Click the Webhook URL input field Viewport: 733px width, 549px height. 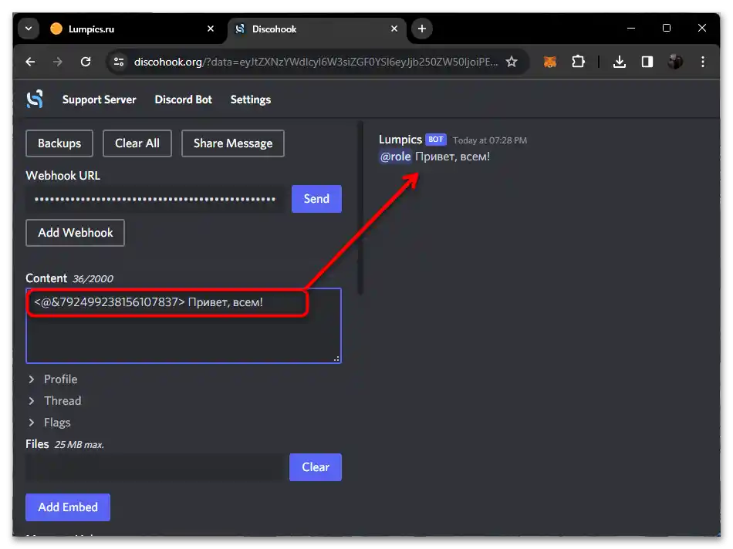154,199
